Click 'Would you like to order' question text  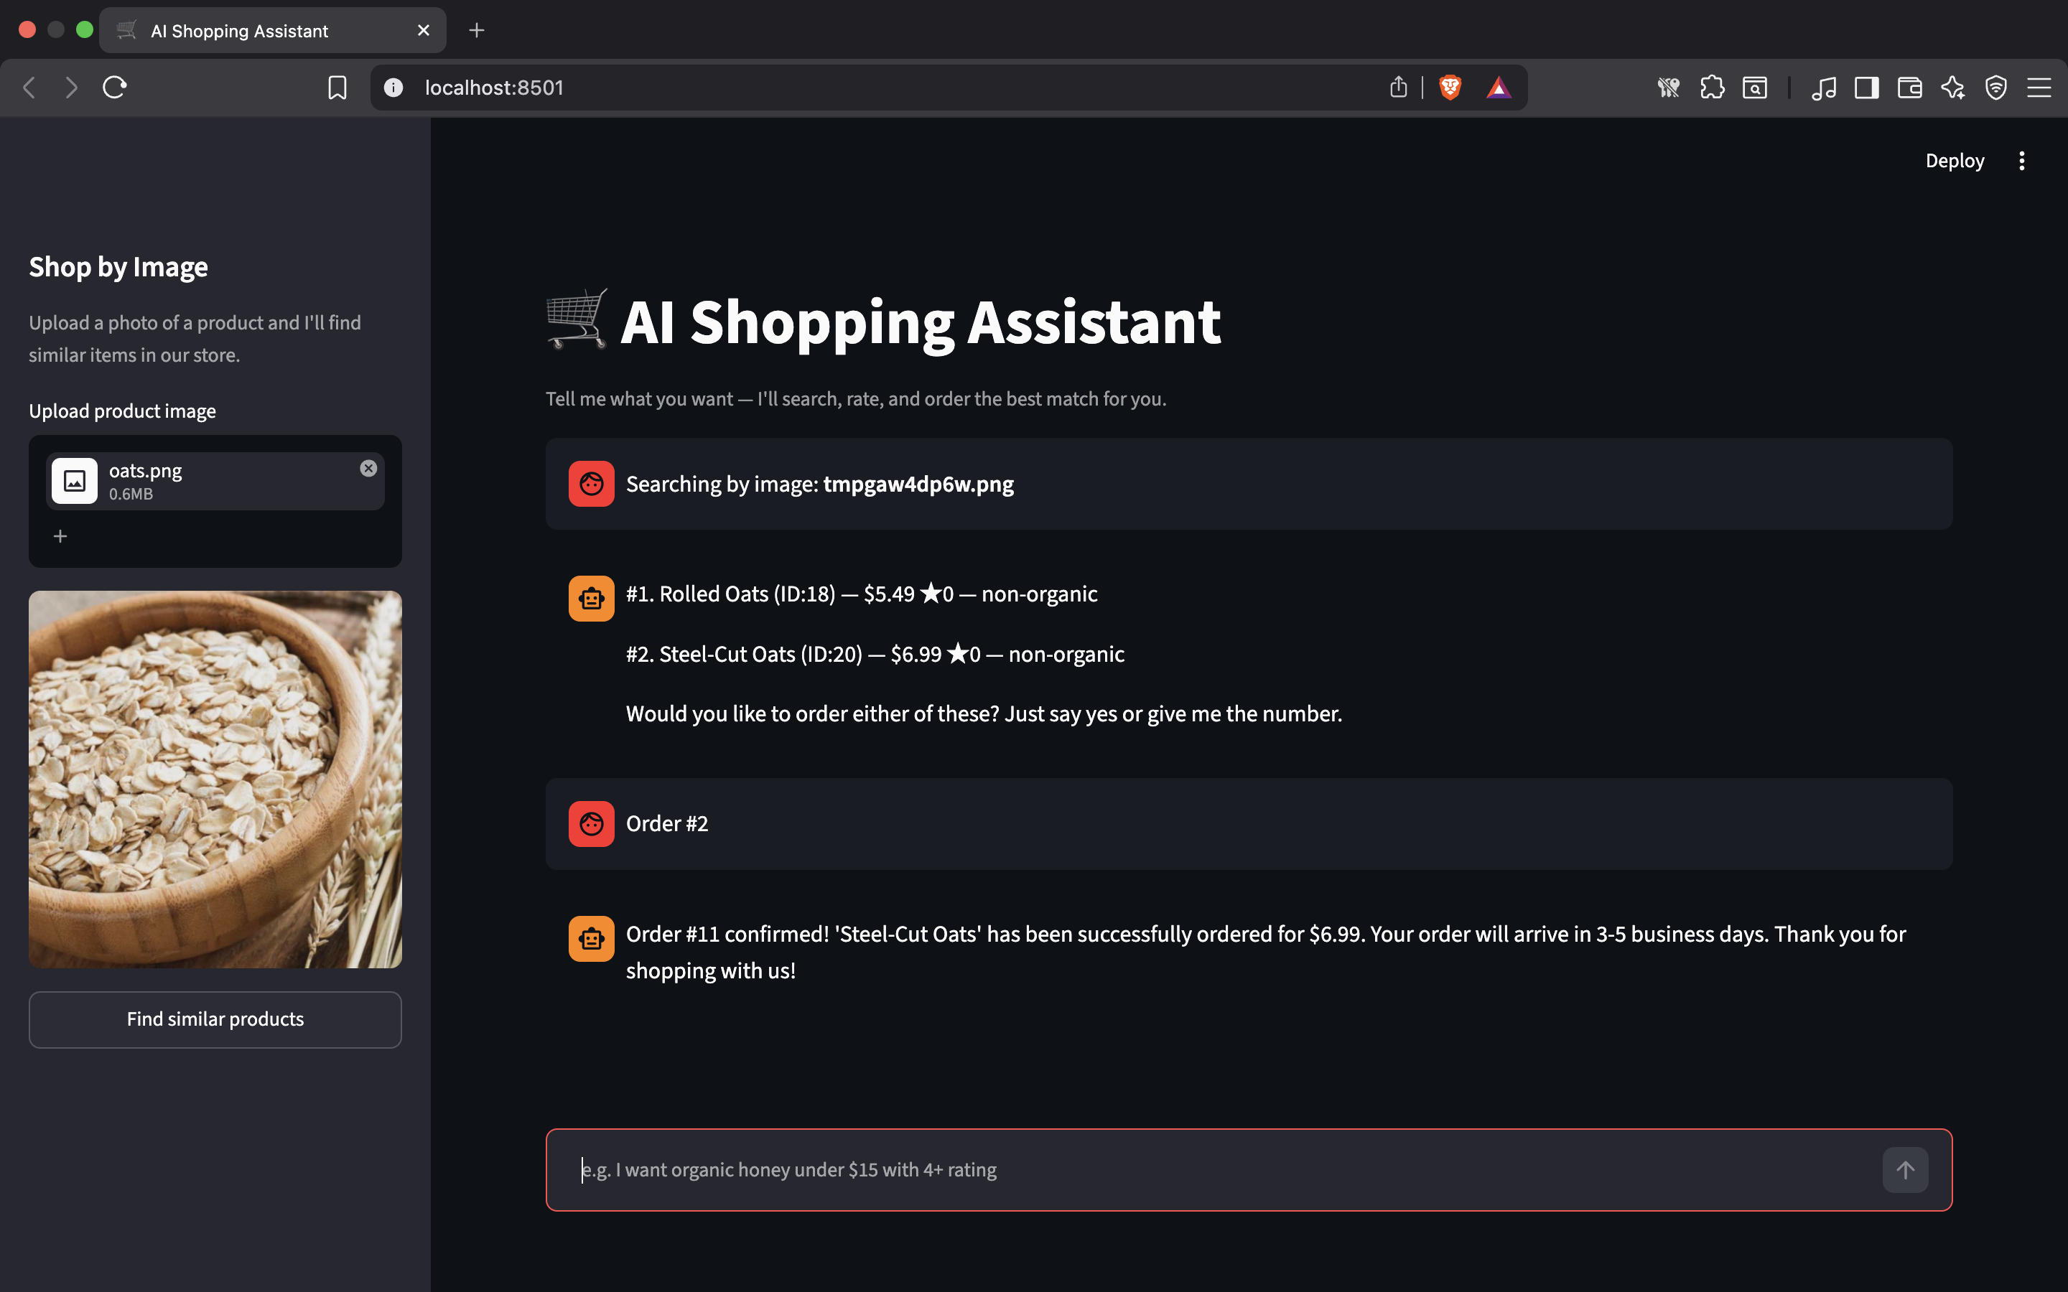click(x=984, y=713)
